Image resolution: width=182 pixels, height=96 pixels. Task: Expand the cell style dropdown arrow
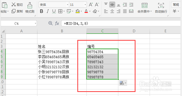[x=73, y=11]
